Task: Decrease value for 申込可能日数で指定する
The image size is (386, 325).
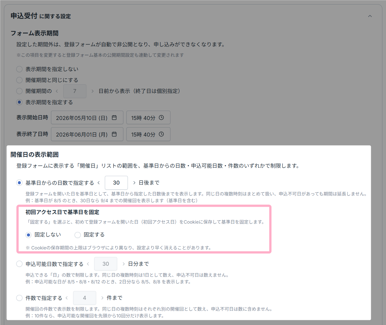Action: pos(88,264)
